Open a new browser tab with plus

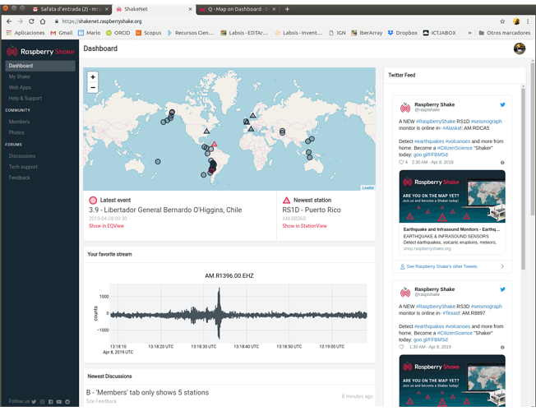tap(287, 9)
